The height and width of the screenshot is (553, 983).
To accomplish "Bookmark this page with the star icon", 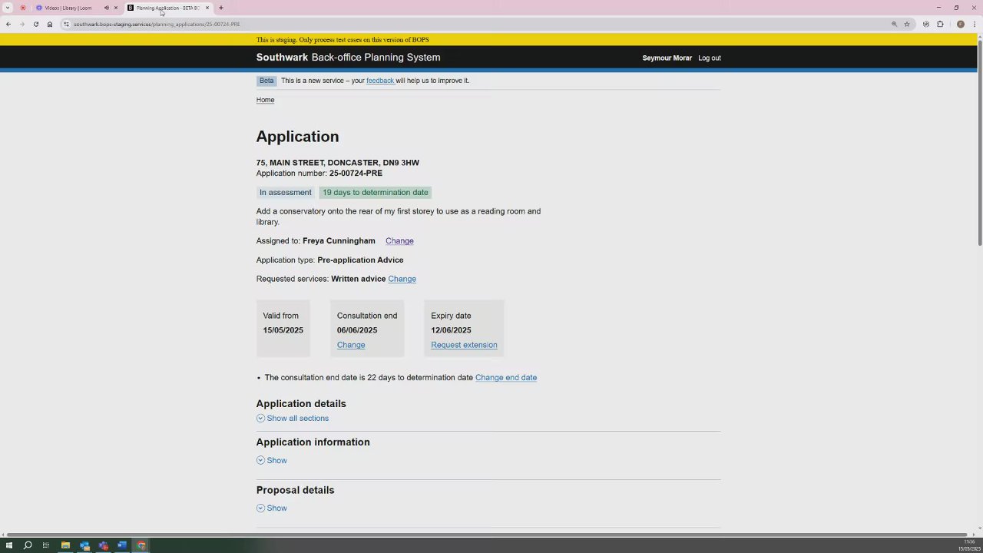I will click(x=907, y=25).
